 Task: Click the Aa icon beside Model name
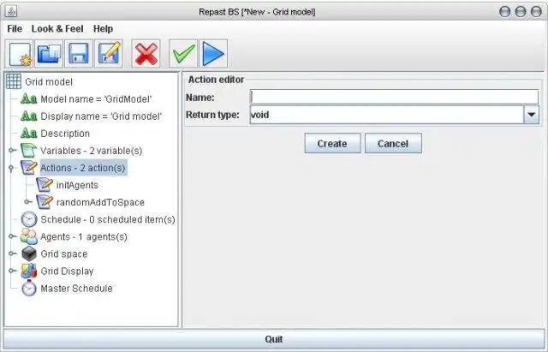pyautogui.click(x=28, y=99)
